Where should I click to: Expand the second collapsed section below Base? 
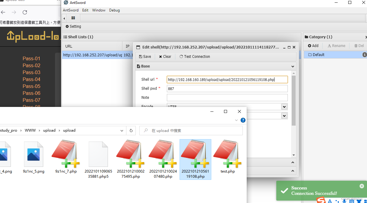[x=293, y=171]
